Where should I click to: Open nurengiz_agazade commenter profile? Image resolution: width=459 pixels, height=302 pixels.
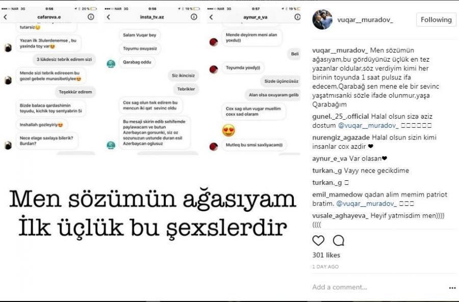341,138
